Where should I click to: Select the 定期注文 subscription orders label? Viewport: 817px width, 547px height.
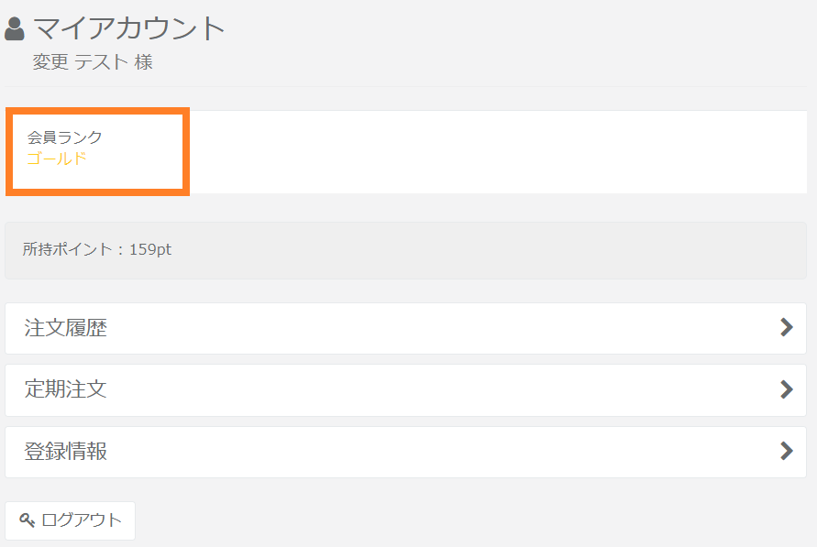(x=66, y=389)
